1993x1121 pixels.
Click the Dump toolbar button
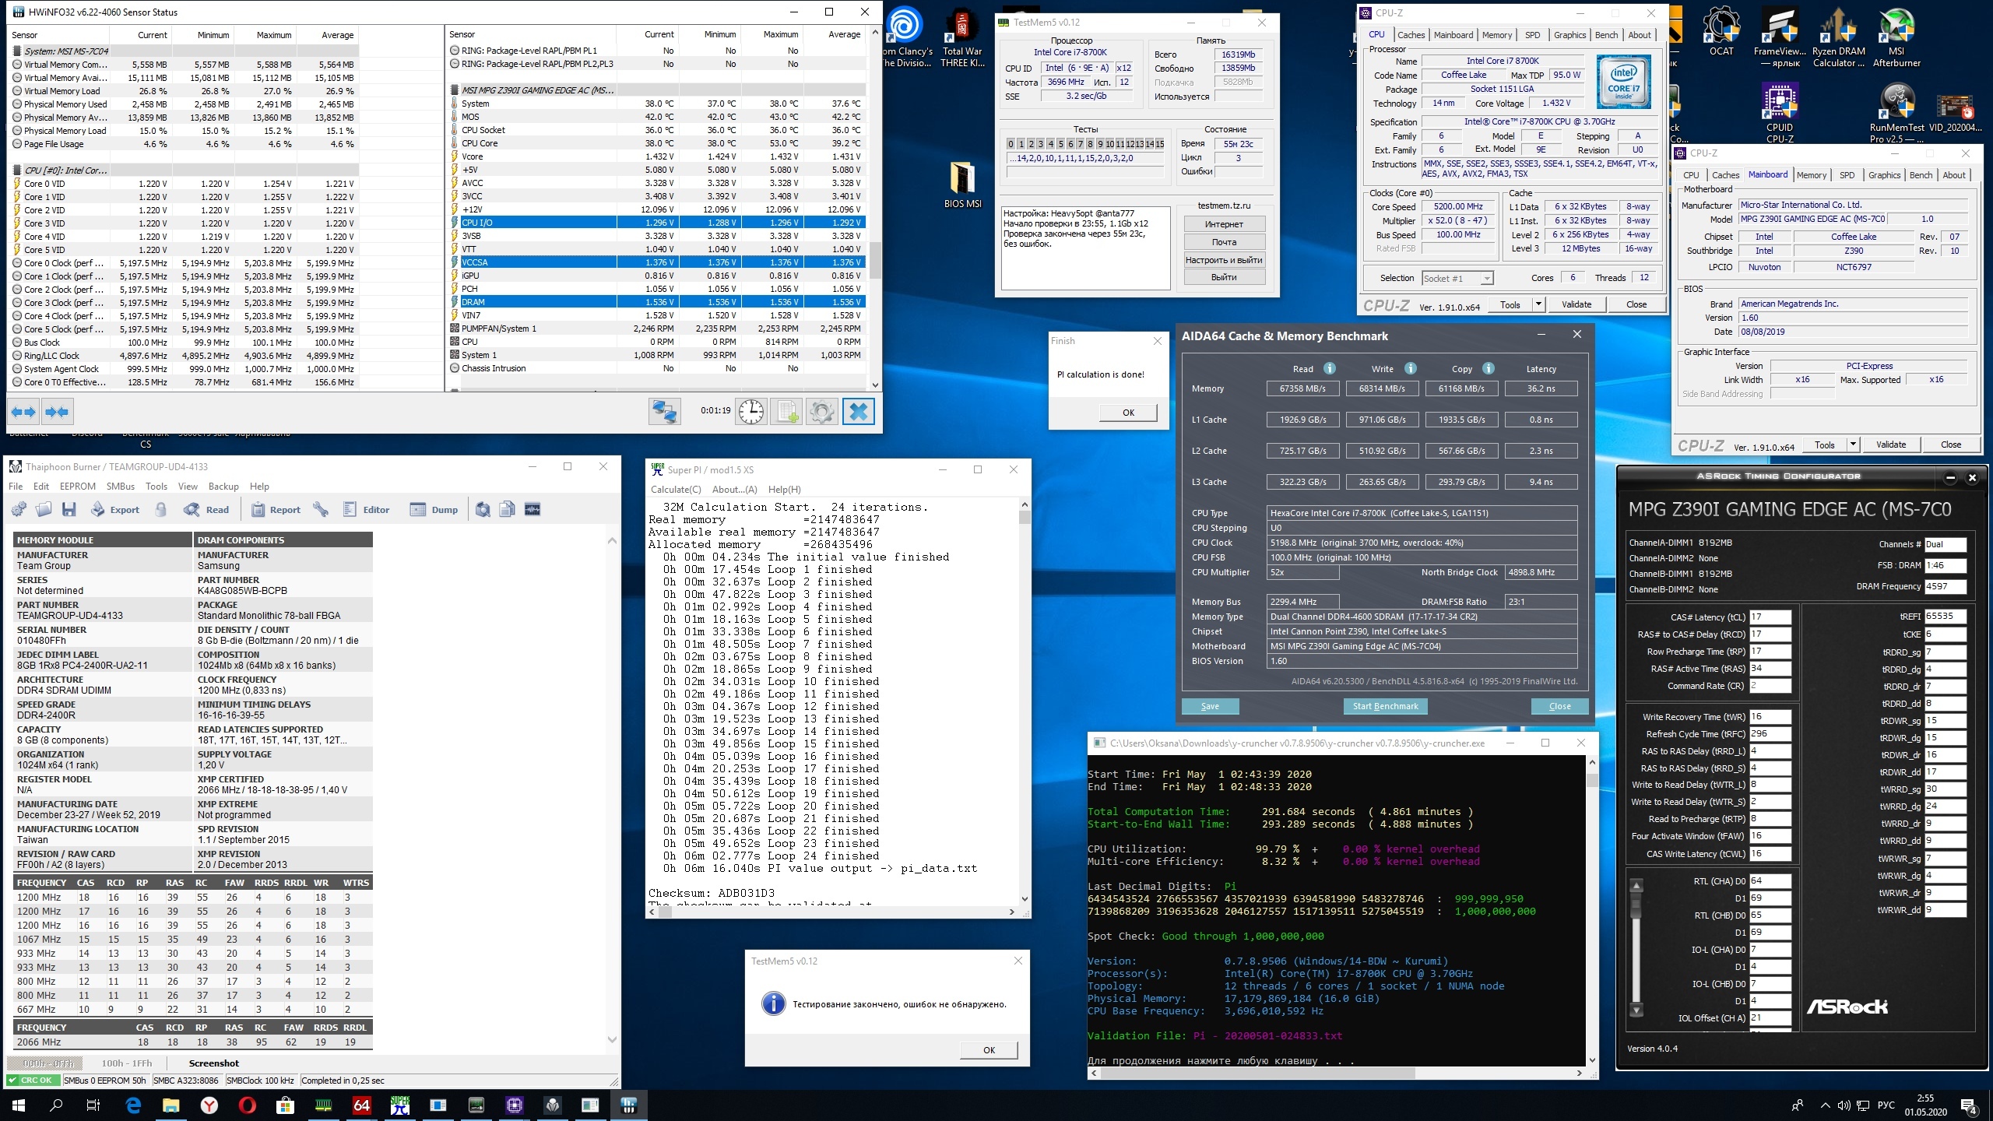[x=434, y=510]
